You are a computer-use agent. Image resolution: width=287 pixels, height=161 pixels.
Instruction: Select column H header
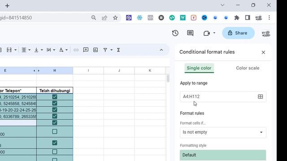(x=55, y=71)
